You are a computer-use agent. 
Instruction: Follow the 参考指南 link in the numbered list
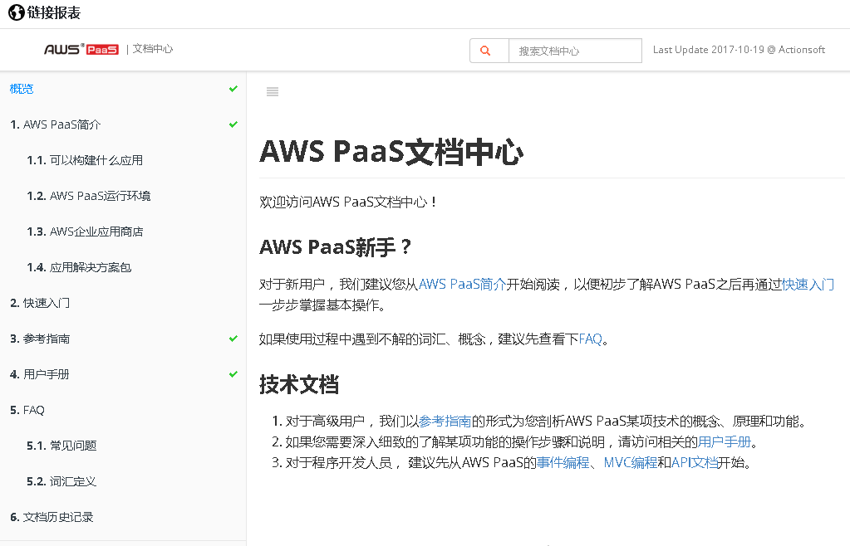445,421
